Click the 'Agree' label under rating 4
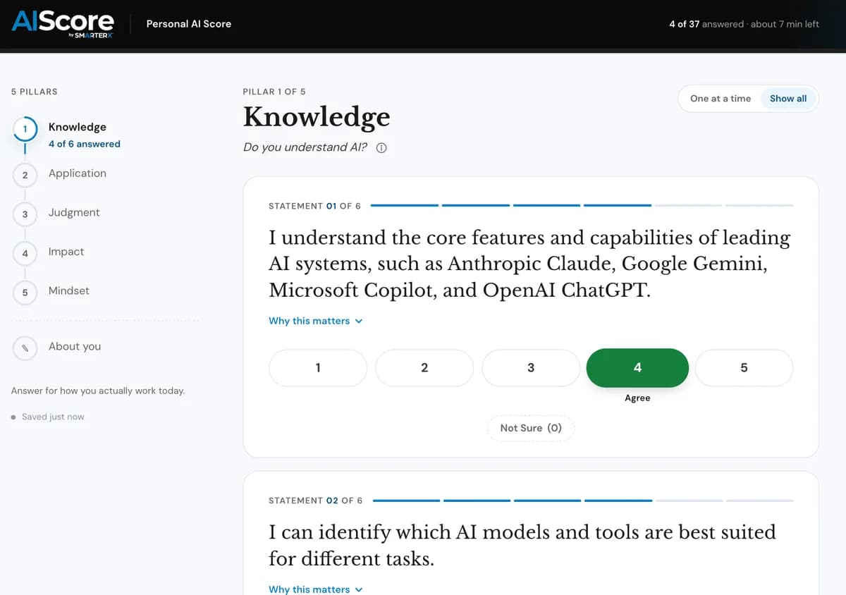846x595 pixels. [x=637, y=398]
